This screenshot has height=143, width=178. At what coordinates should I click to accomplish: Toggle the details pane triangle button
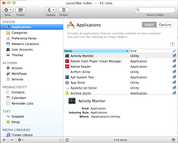point(173,140)
